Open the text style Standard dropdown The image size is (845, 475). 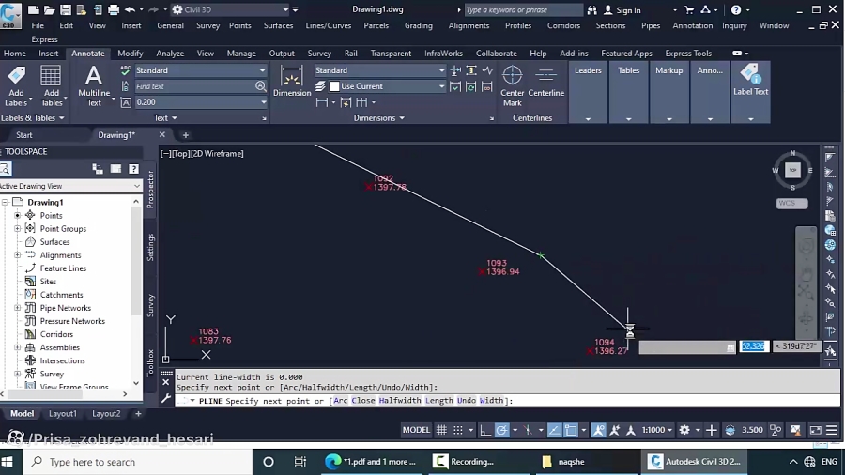200,70
